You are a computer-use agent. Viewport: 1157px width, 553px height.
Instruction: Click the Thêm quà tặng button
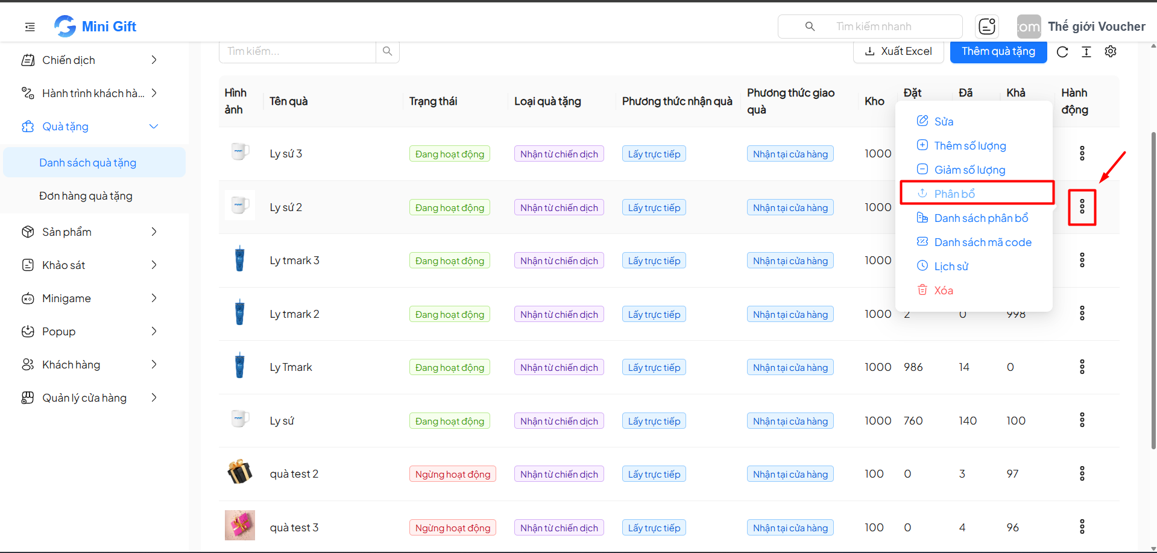point(998,51)
